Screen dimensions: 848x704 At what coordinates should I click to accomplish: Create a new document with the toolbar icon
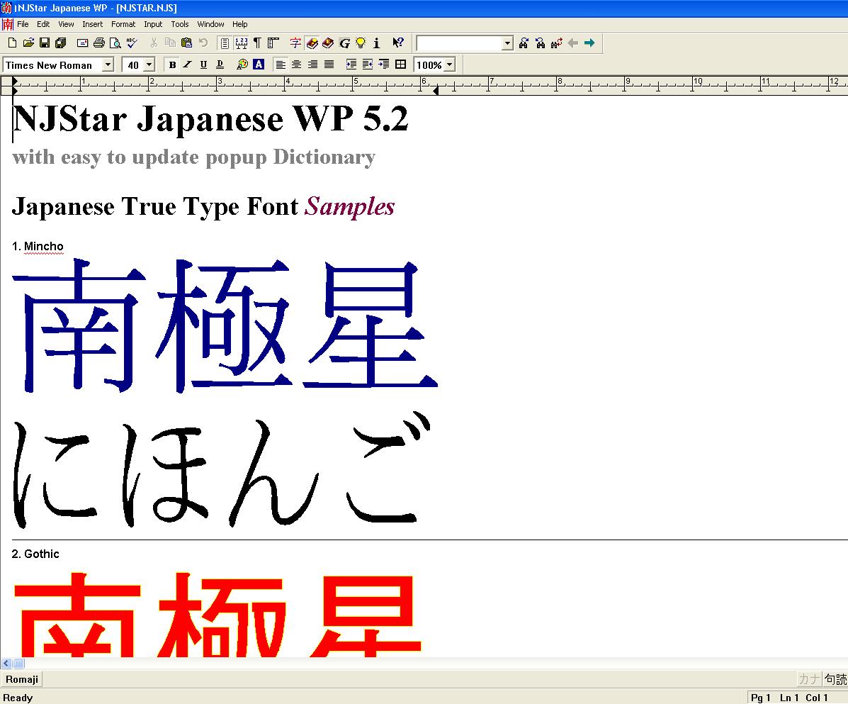(12, 43)
